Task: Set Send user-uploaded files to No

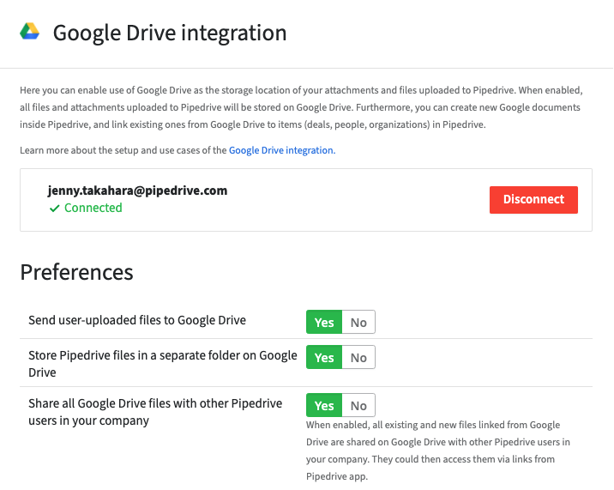Action: click(x=358, y=322)
